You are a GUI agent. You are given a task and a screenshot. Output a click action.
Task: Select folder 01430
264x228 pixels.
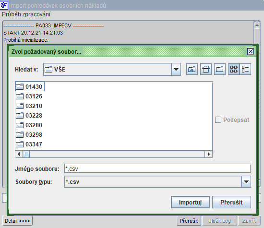[30, 86]
